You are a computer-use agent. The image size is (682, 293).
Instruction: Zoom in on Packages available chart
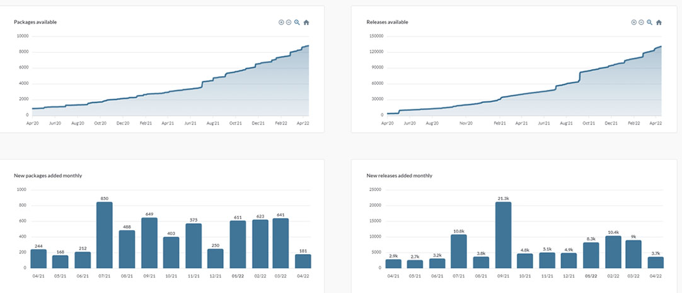pyautogui.click(x=281, y=23)
